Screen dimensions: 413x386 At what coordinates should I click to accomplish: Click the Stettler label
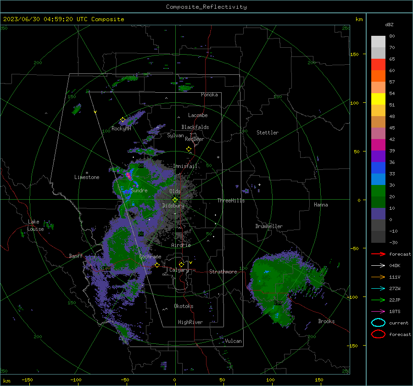(x=268, y=133)
